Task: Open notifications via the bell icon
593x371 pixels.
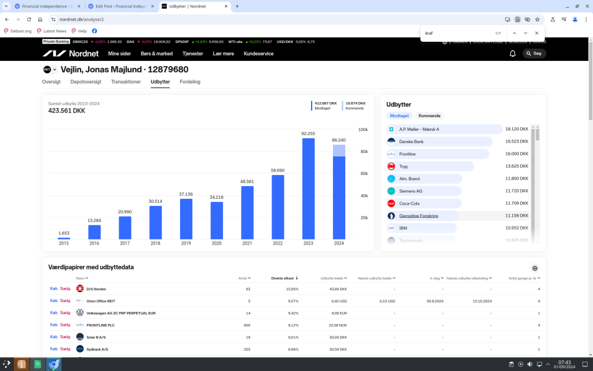Action: pyautogui.click(x=513, y=53)
